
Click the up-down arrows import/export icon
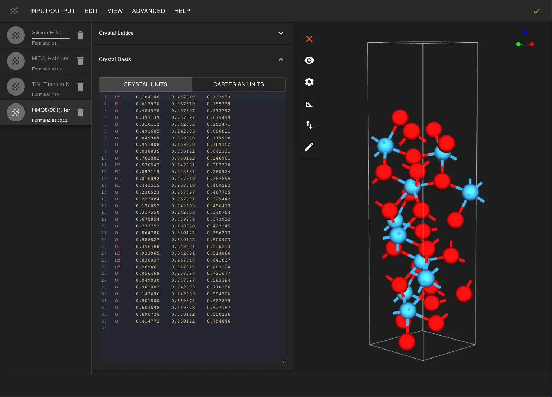pyautogui.click(x=309, y=125)
